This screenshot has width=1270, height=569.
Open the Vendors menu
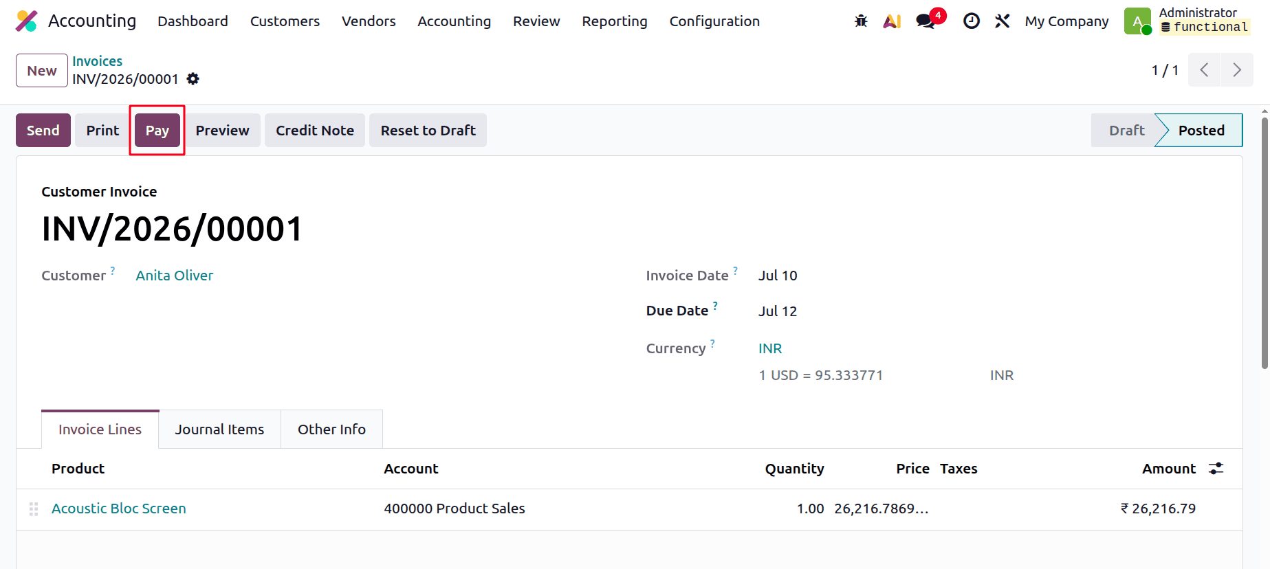click(x=369, y=21)
